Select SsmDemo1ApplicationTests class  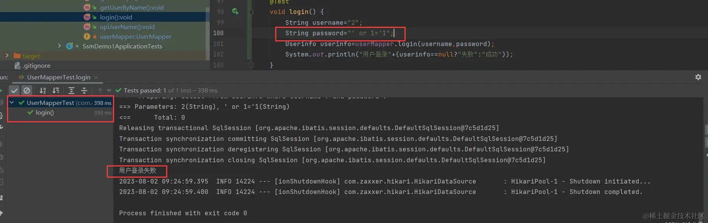pyautogui.click(x=122, y=46)
